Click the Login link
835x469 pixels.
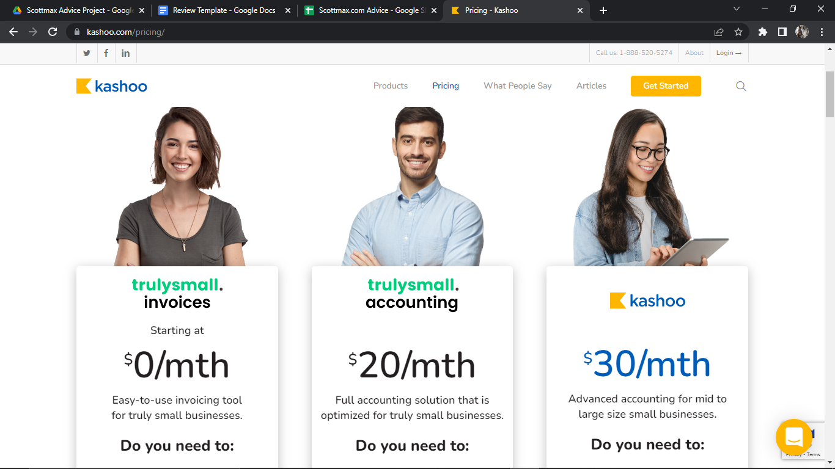(x=729, y=53)
